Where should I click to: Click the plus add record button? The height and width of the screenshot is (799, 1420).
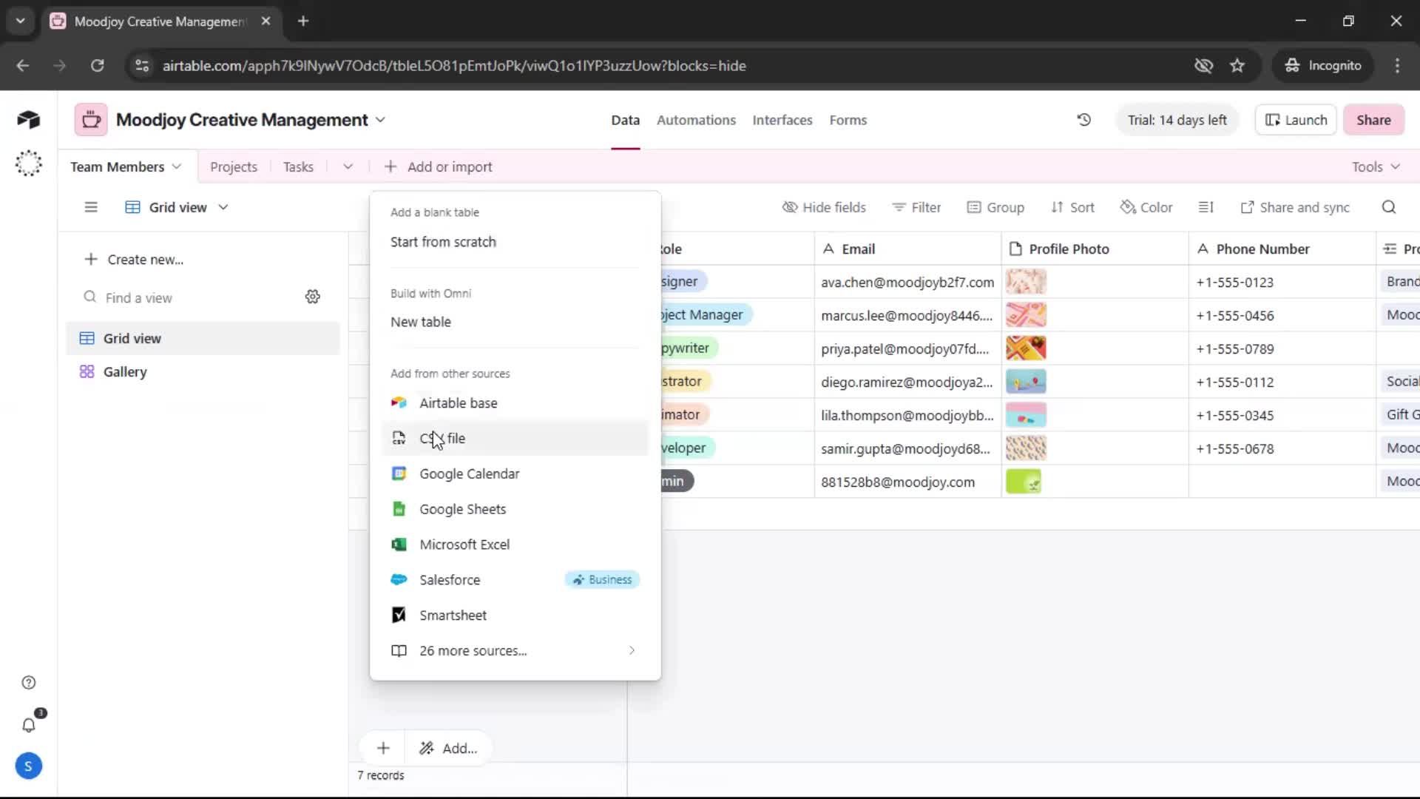pyautogui.click(x=383, y=748)
